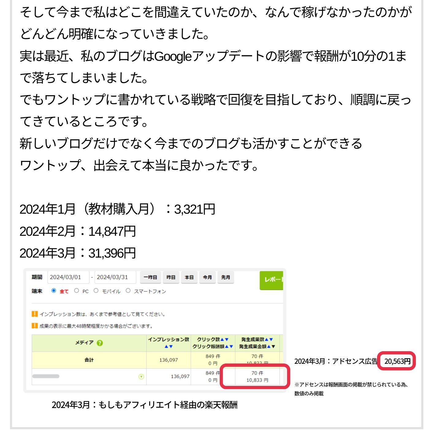Click the caption 2024年3月：もしもアフィリエイト経由の楽天報酬
433x443 pixels.
tap(145, 405)
